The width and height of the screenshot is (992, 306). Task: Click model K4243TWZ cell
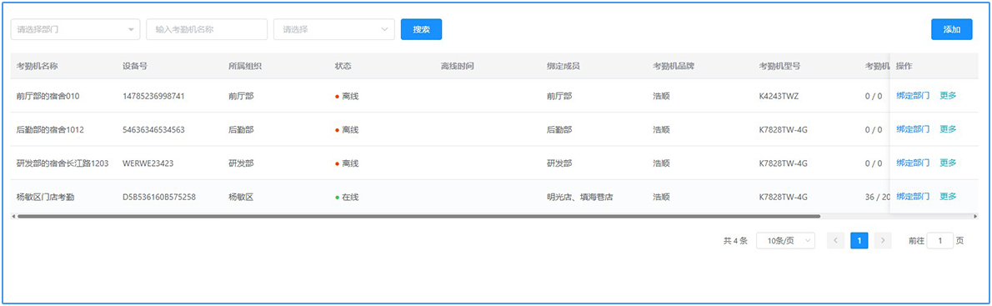pos(779,96)
